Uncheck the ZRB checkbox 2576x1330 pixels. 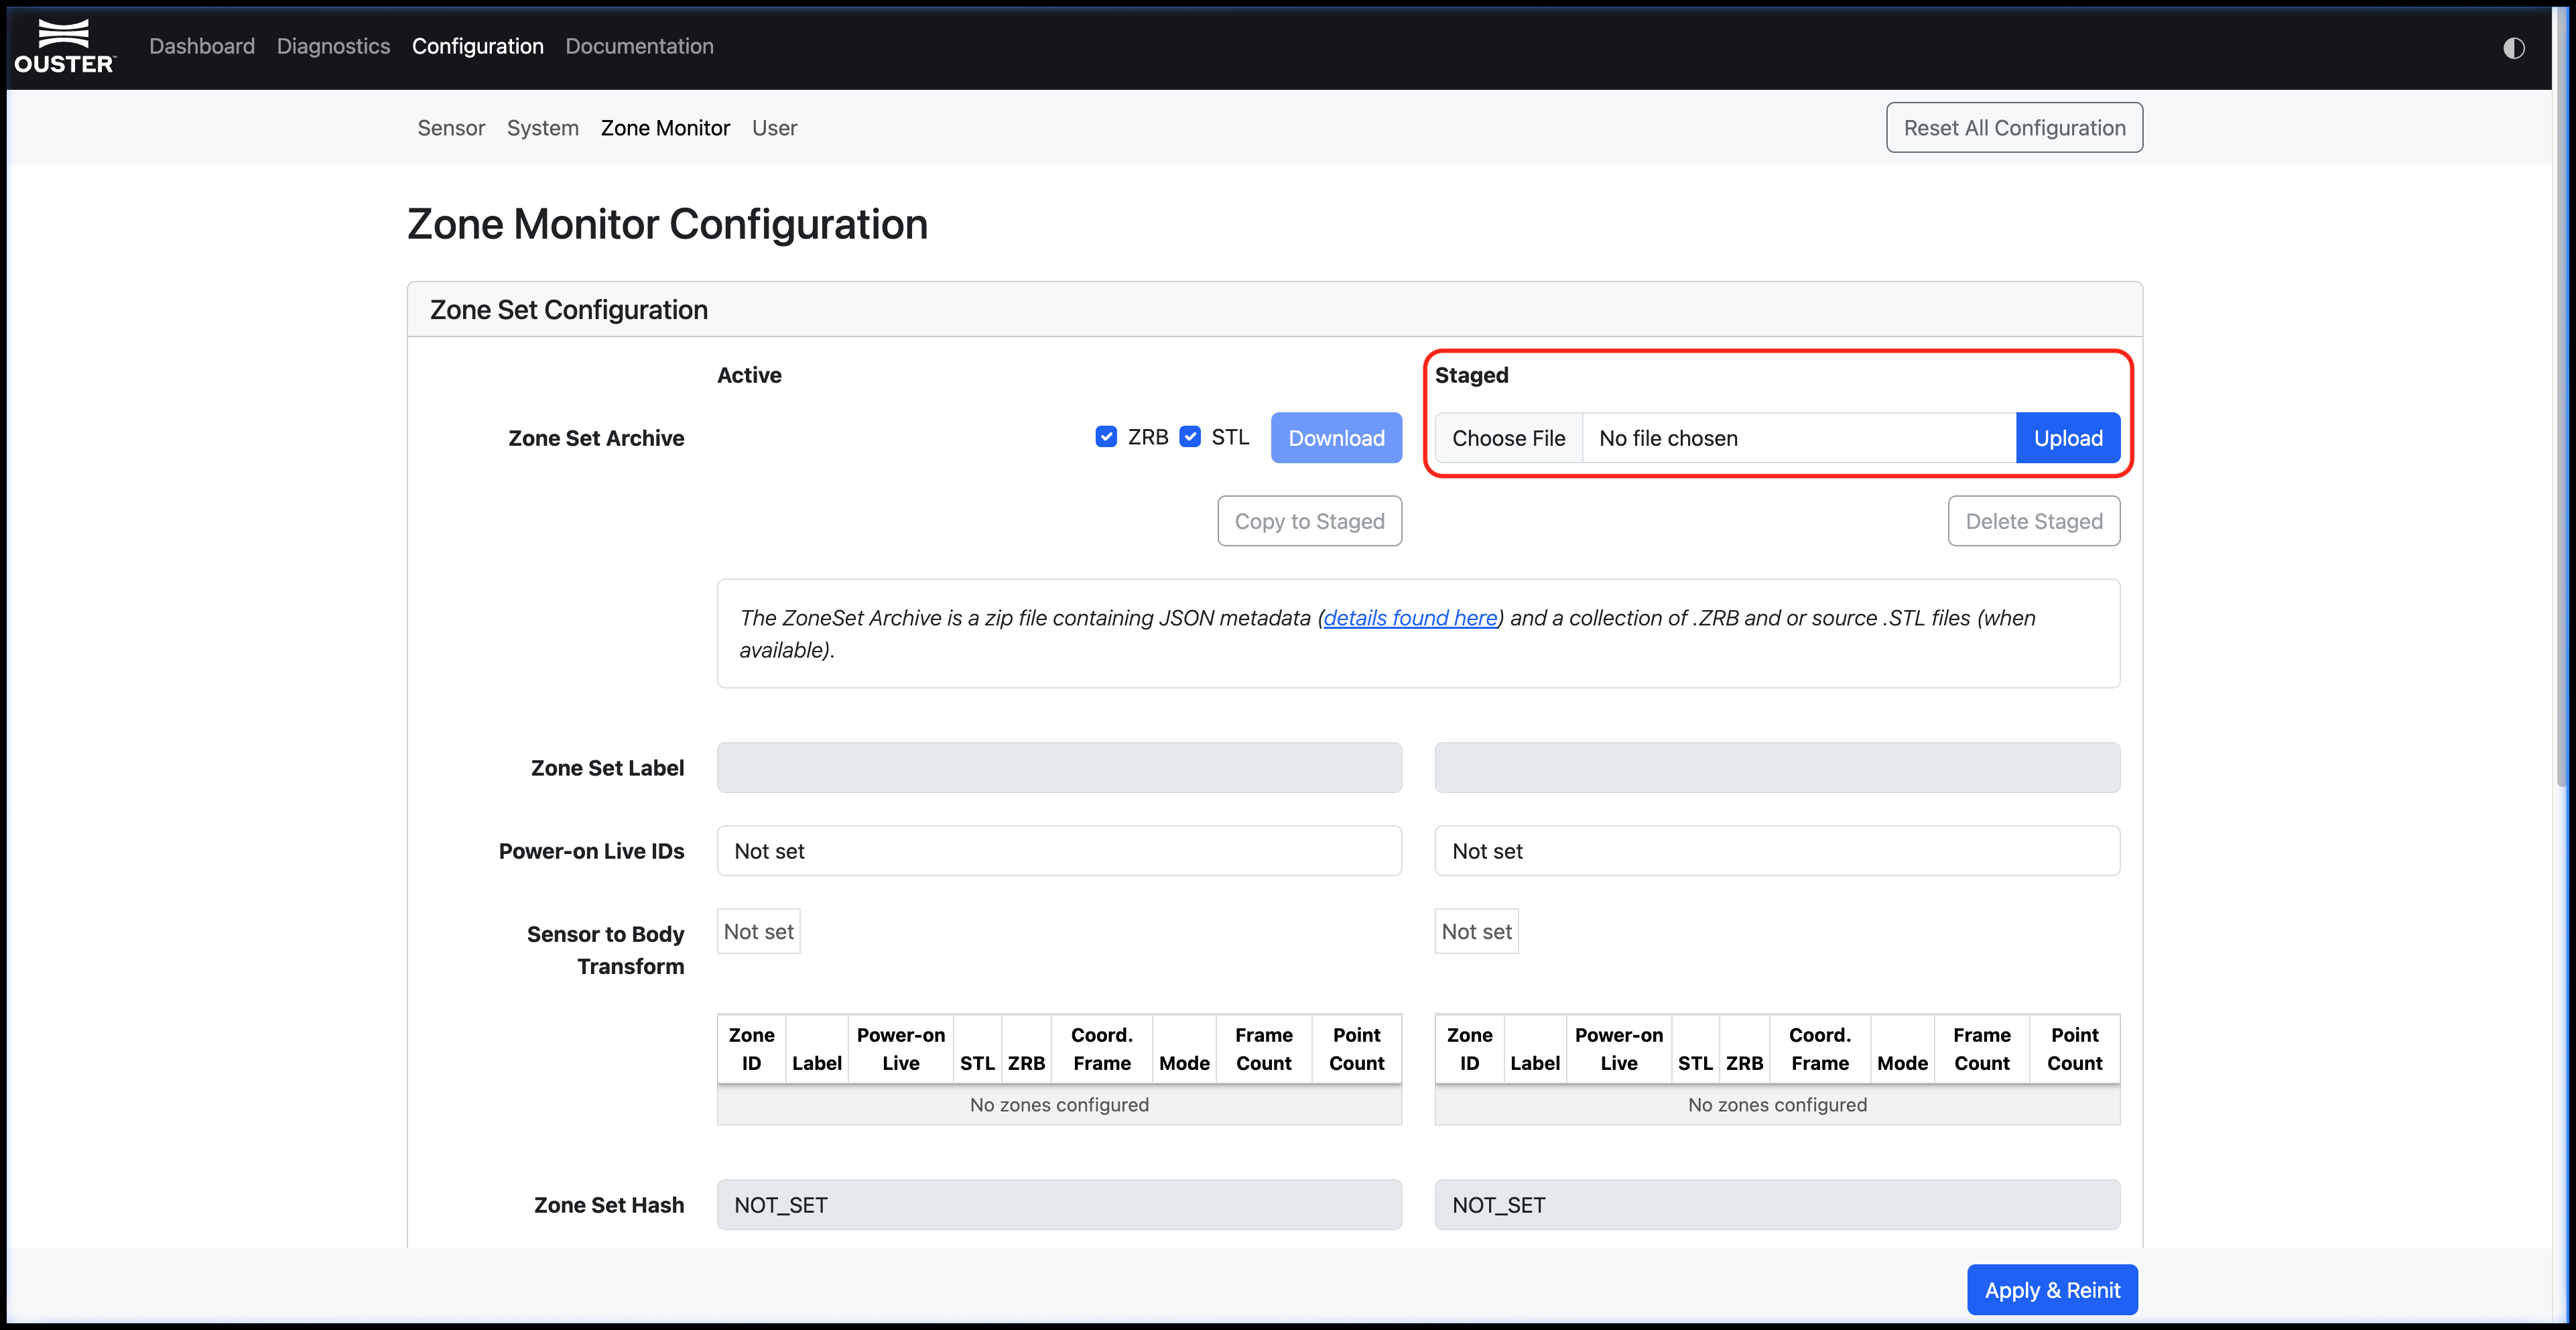[1106, 437]
